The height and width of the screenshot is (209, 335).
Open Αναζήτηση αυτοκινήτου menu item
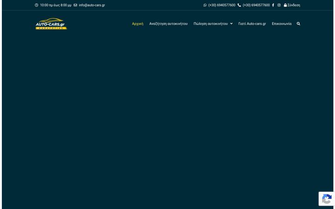tap(168, 24)
